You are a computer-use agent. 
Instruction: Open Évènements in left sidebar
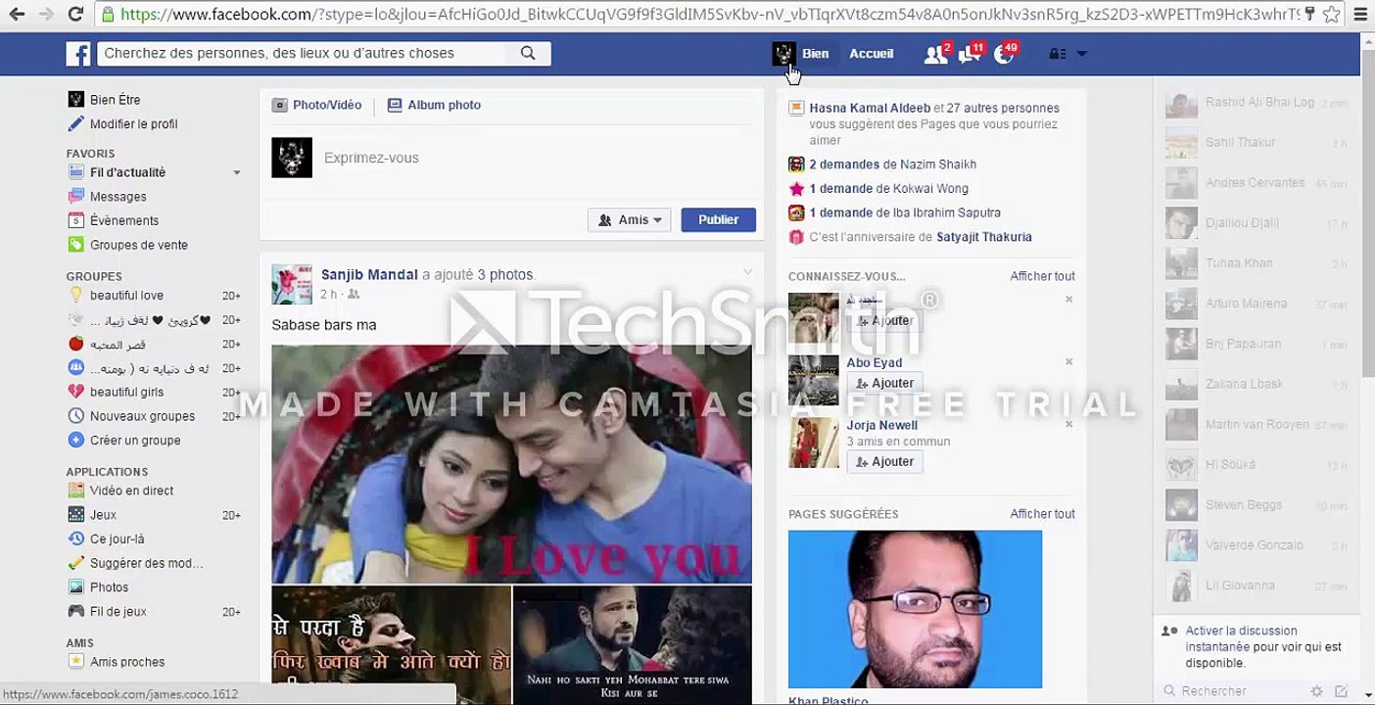coord(123,220)
